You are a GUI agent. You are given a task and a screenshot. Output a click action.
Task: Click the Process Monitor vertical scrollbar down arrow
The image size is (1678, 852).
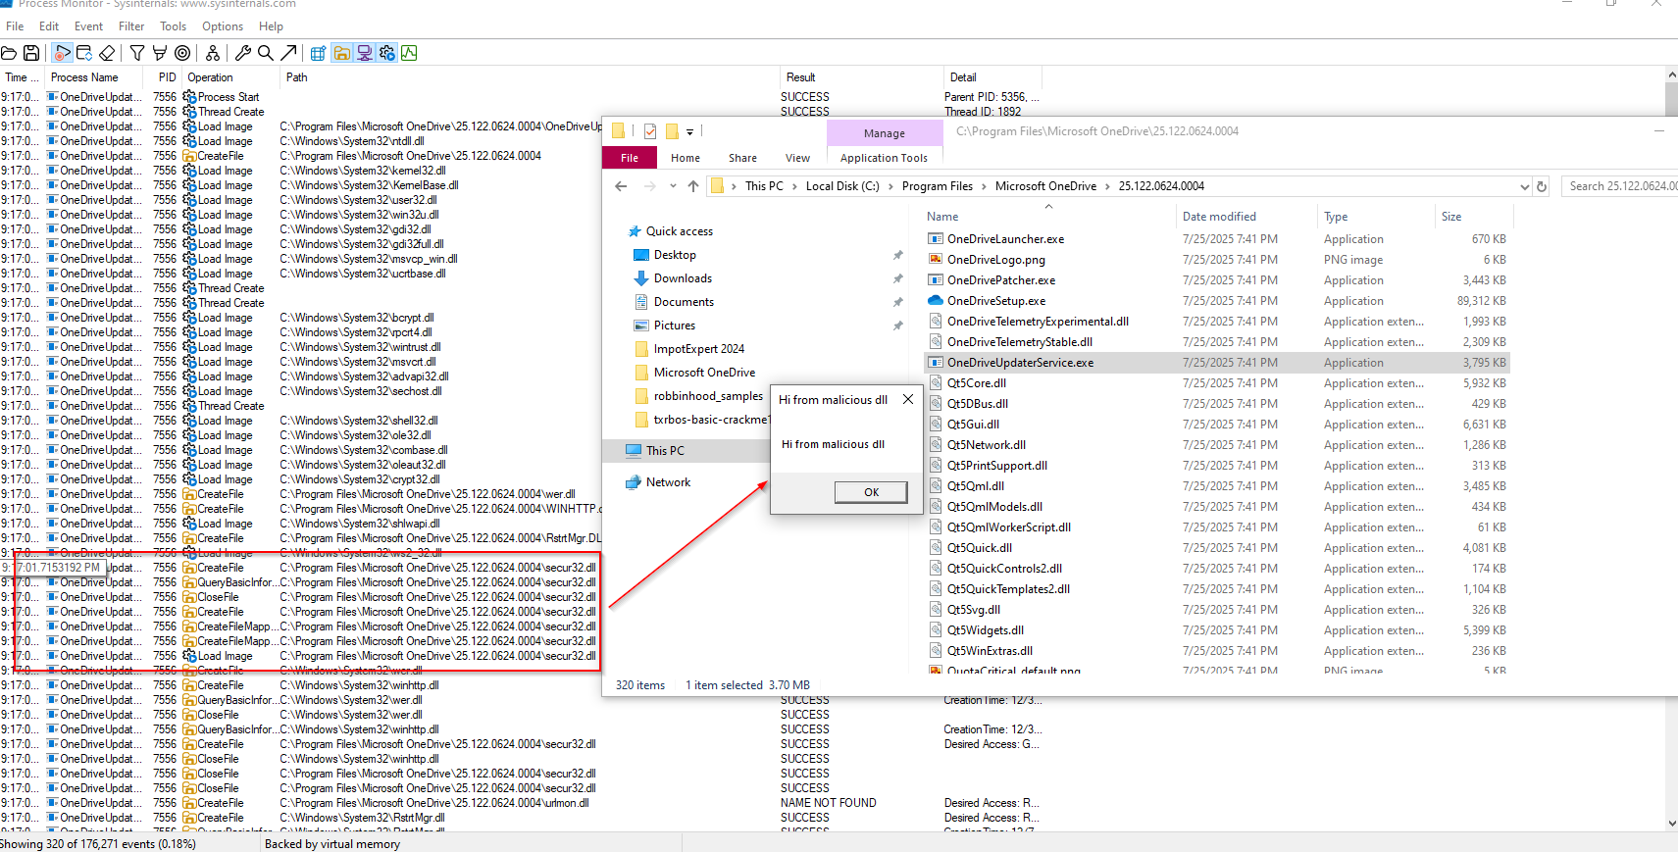tap(1671, 824)
